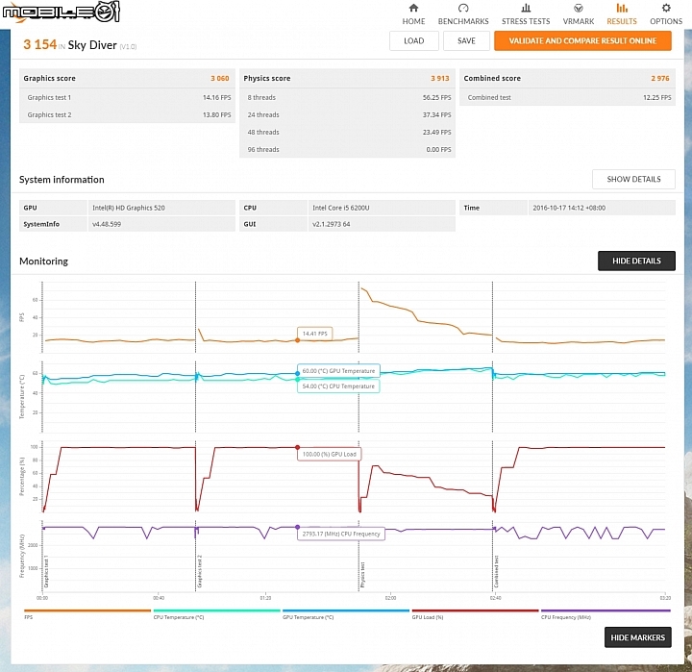Image resolution: width=692 pixels, height=672 pixels.
Task: Select the Graphics test 1 row
Action: point(127,97)
